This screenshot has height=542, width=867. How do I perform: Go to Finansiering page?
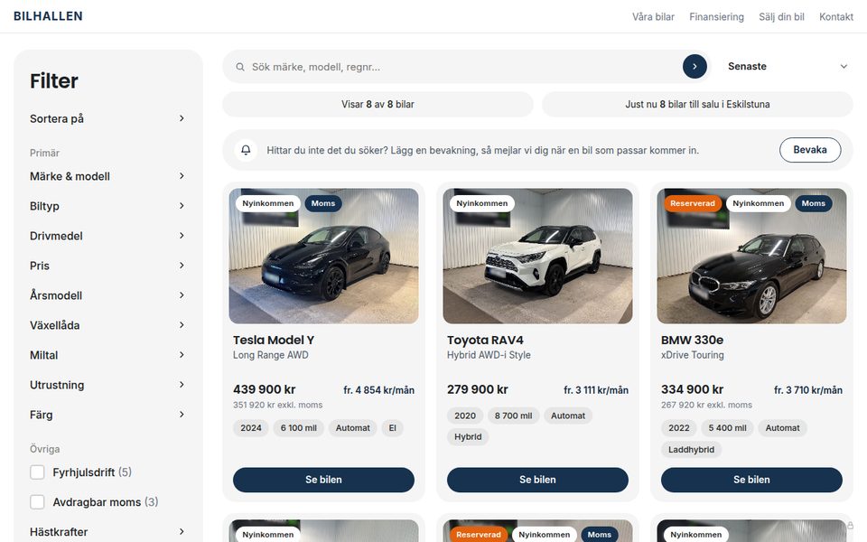[x=716, y=16]
